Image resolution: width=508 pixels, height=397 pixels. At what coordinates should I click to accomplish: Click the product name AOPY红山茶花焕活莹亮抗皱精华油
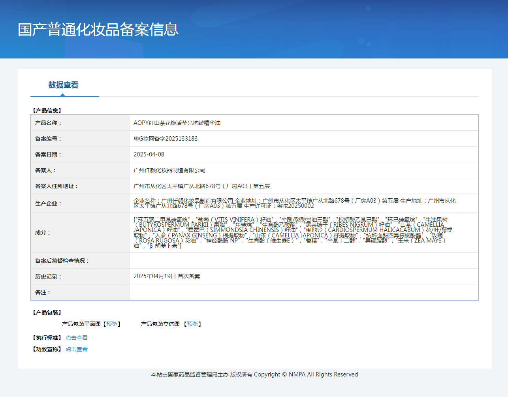(177, 123)
